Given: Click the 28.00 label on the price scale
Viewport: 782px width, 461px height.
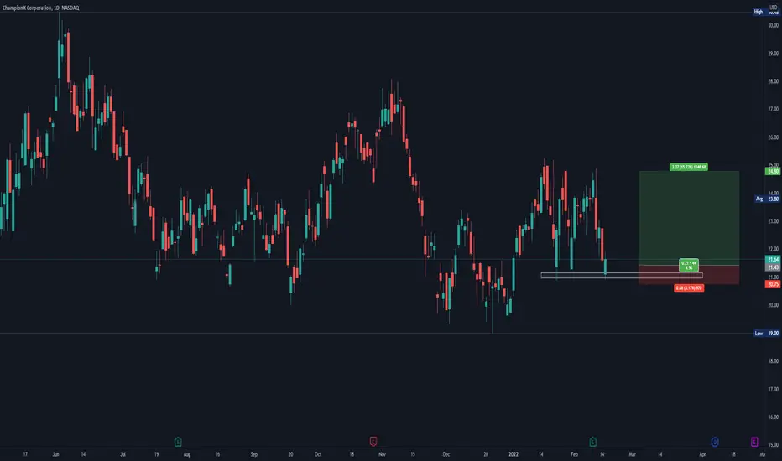Looking at the screenshot, I should [773, 81].
